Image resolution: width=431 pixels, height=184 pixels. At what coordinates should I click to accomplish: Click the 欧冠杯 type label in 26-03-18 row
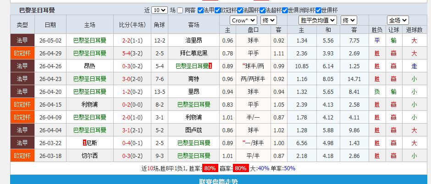click(x=22, y=156)
